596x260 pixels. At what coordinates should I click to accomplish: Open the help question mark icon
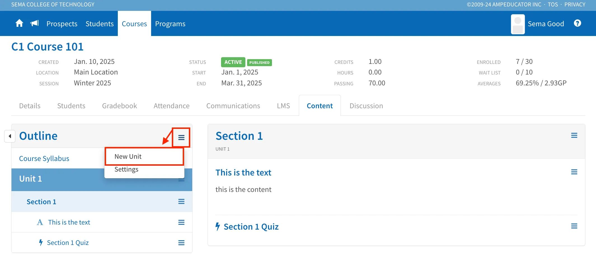578,23
